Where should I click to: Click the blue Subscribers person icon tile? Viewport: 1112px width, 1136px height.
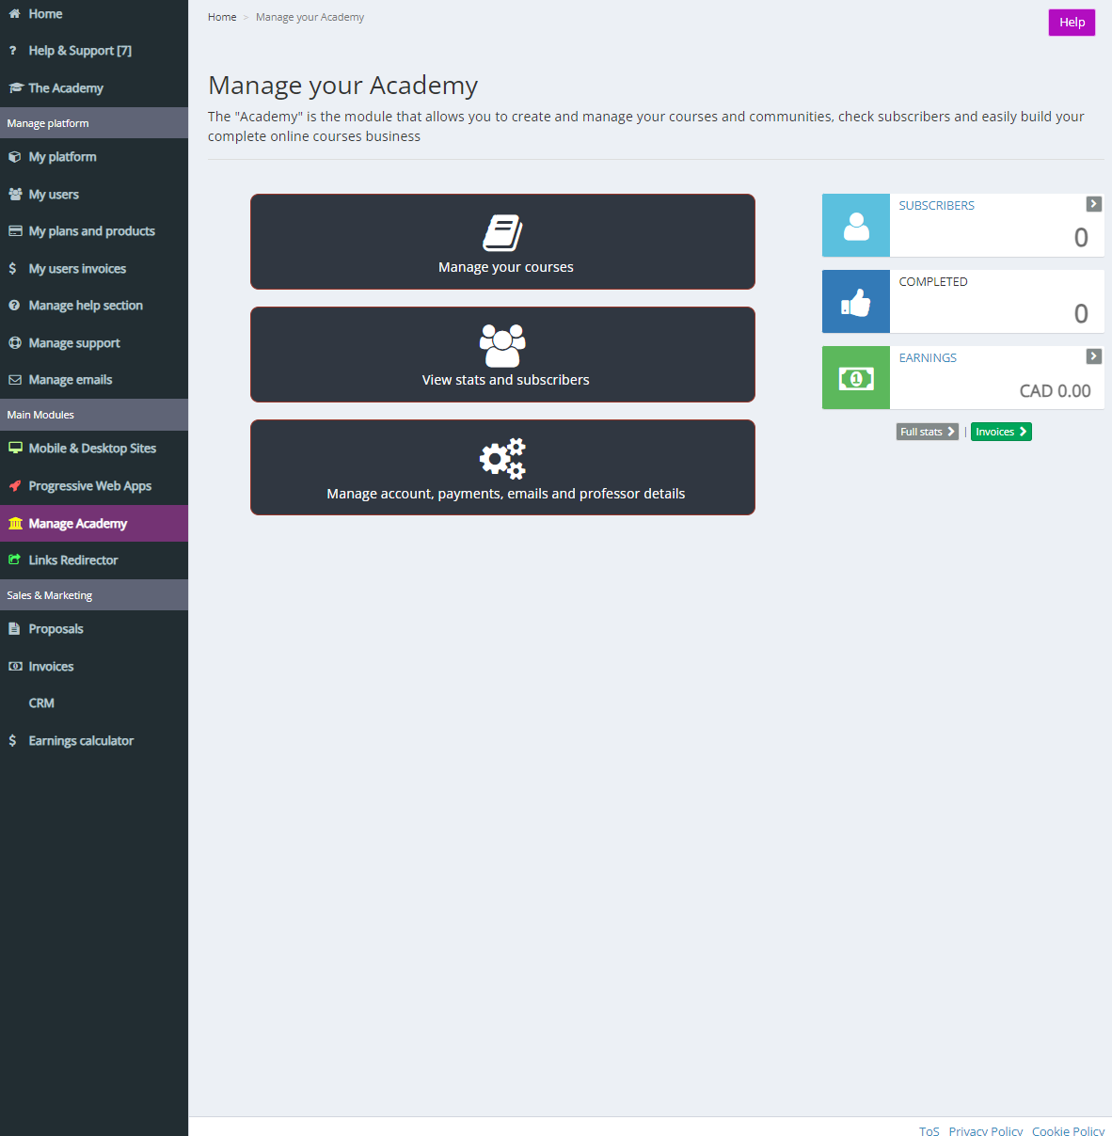click(x=855, y=225)
